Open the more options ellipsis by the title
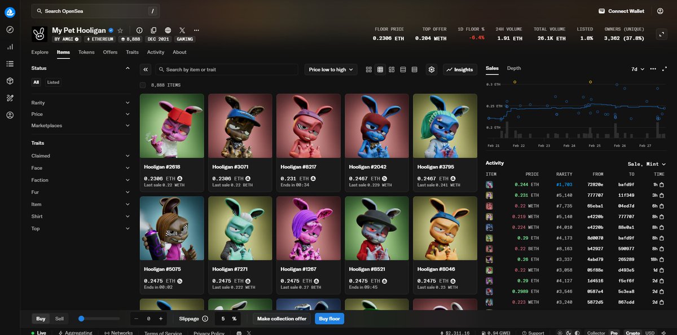Image resolution: width=677 pixels, height=335 pixels. tap(196, 30)
